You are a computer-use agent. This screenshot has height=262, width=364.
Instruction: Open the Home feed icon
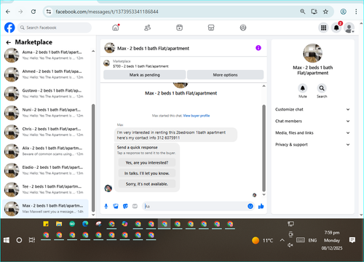pyautogui.click(x=116, y=28)
